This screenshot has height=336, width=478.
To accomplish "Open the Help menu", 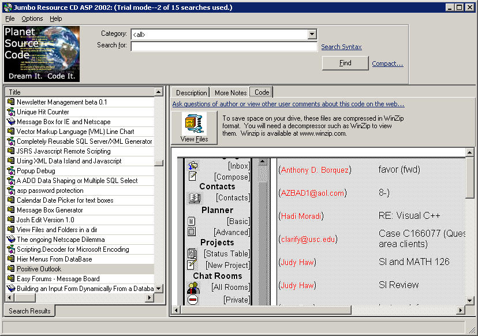I will tap(56, 18).
